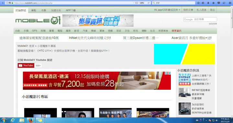The image size is (233, 123).
Task: Open the HTC U11+ announcement link
Action: pyautogui.click(x=64, y=51)
